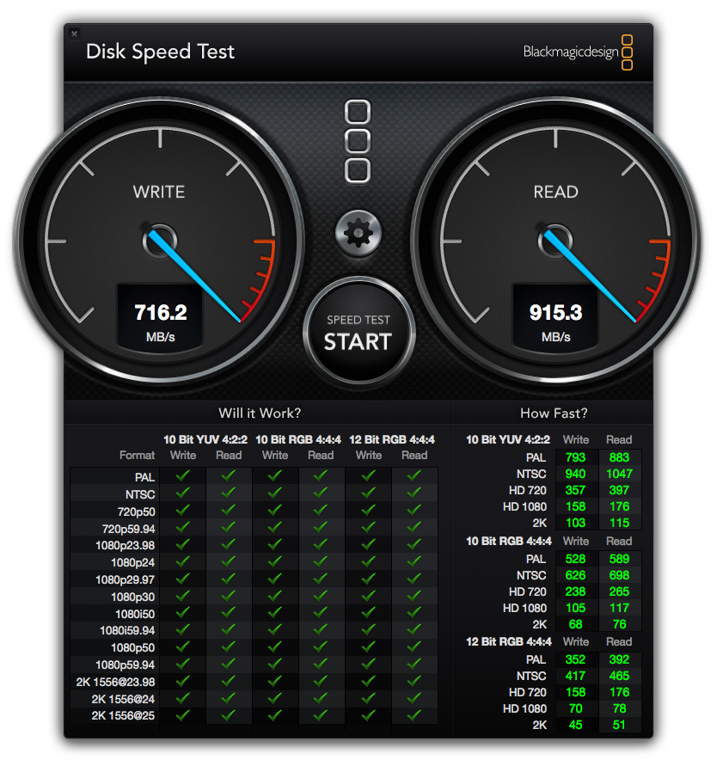Image resolution: width=717 pixels, height=772 pixels.
Task: Click the READ gauge label
Action: coord(556,192)
